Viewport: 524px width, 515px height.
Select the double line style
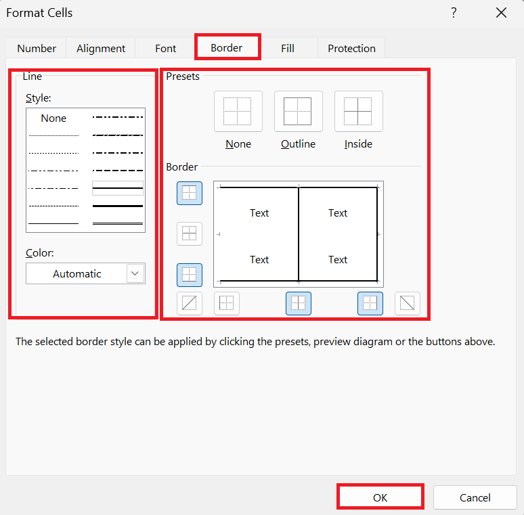tap(118, 223)
